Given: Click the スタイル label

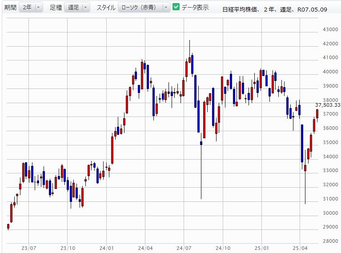Looking at the screenshot, I should click(106, 8).
